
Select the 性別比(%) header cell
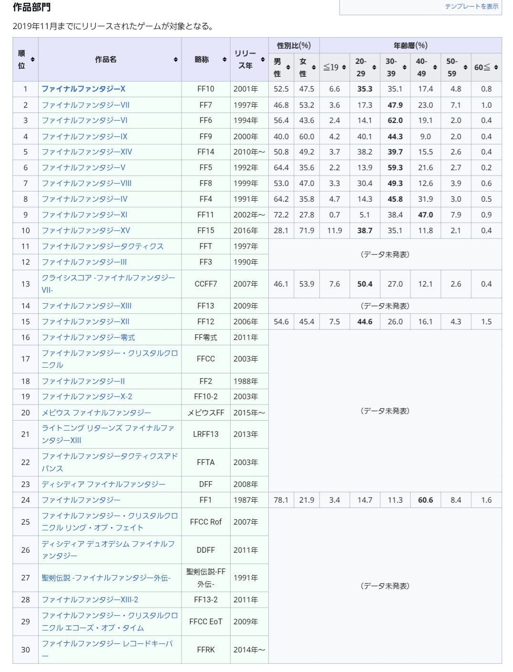pos(294,45)
